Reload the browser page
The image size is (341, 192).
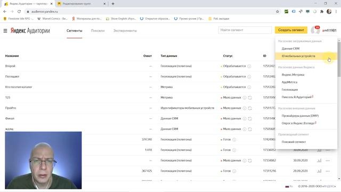[x=19, y=12]
